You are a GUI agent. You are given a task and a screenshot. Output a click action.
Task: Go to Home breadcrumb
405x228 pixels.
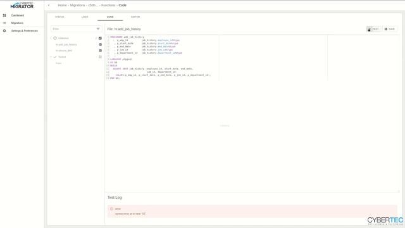coord(62,5)
